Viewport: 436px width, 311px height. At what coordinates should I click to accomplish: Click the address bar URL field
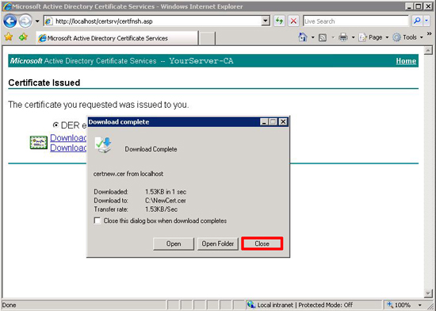[x=153, y=21]
